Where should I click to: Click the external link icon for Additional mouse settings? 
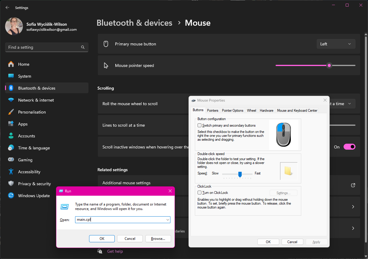coord(353,185)
